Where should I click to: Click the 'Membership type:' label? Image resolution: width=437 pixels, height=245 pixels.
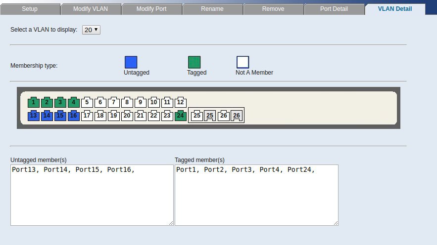coord(34,66)
